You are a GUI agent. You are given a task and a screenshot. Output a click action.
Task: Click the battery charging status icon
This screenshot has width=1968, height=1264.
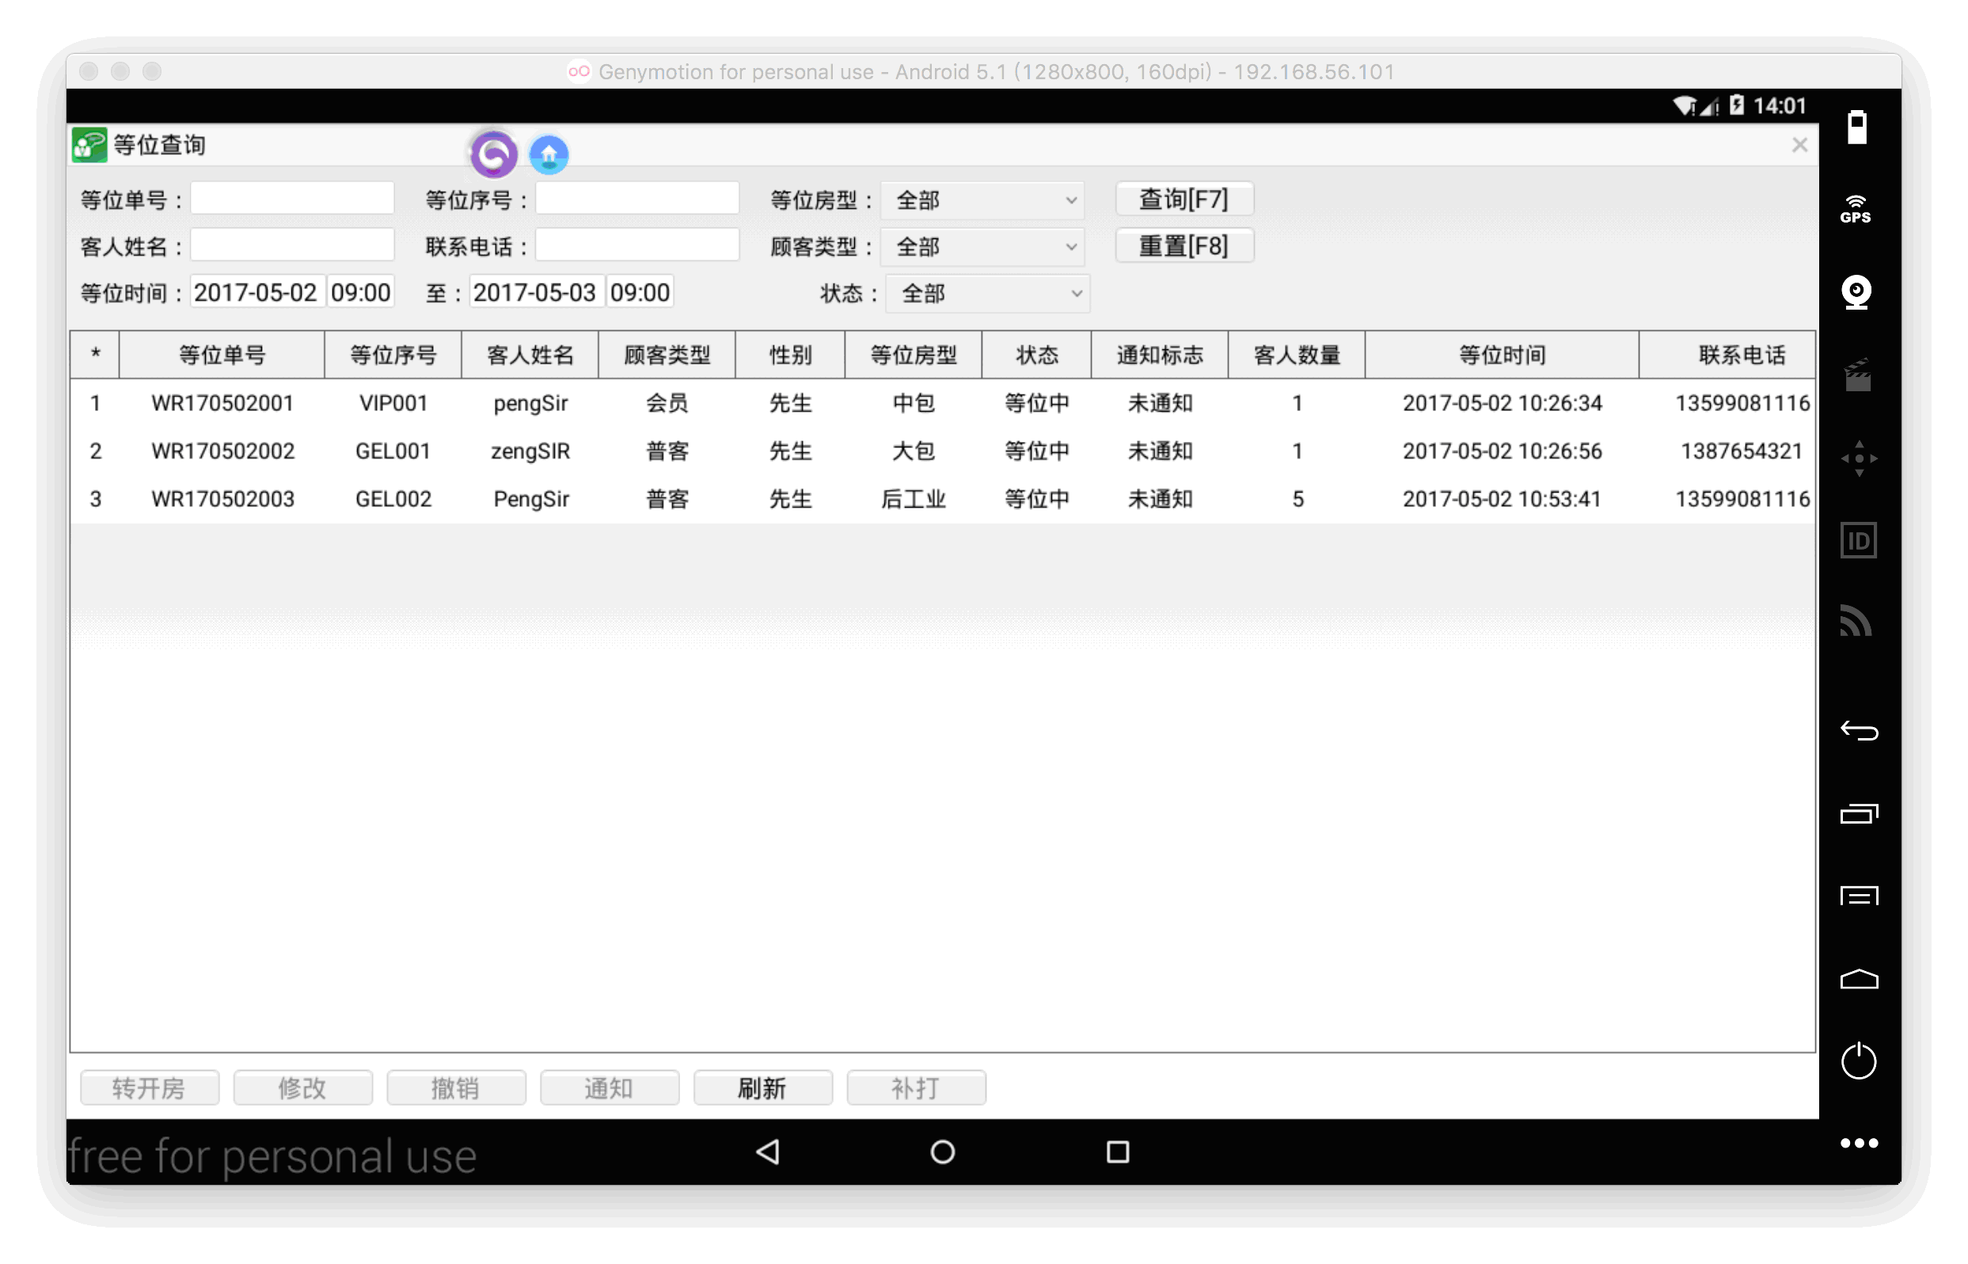tap(1737, 105)
